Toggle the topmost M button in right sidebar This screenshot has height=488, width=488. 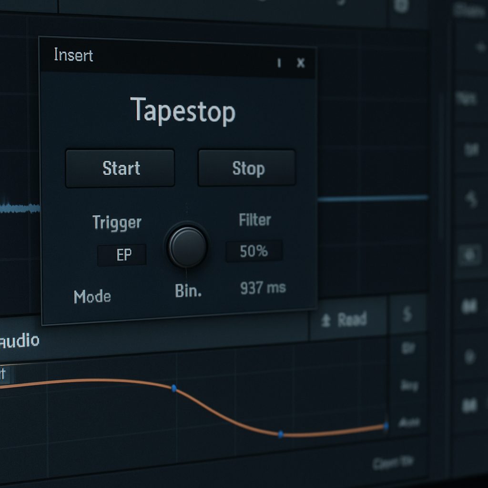coord(469,306)
